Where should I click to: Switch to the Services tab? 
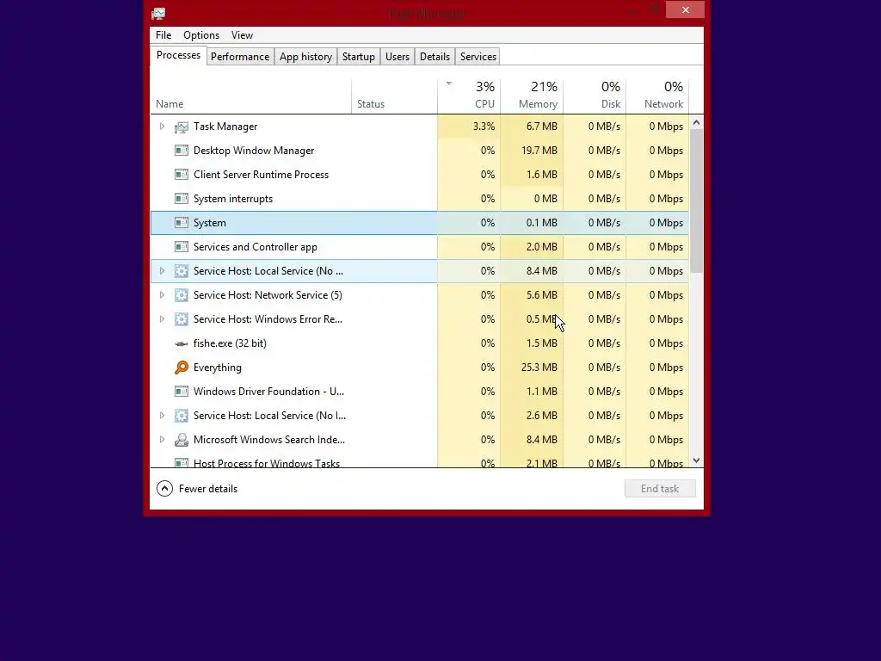click(478, 57)
